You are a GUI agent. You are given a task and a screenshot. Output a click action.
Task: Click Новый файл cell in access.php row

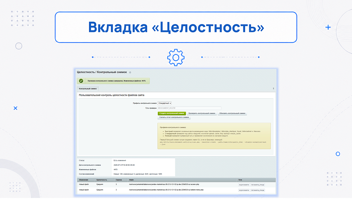pyautogui.click(x=84, y=185)
